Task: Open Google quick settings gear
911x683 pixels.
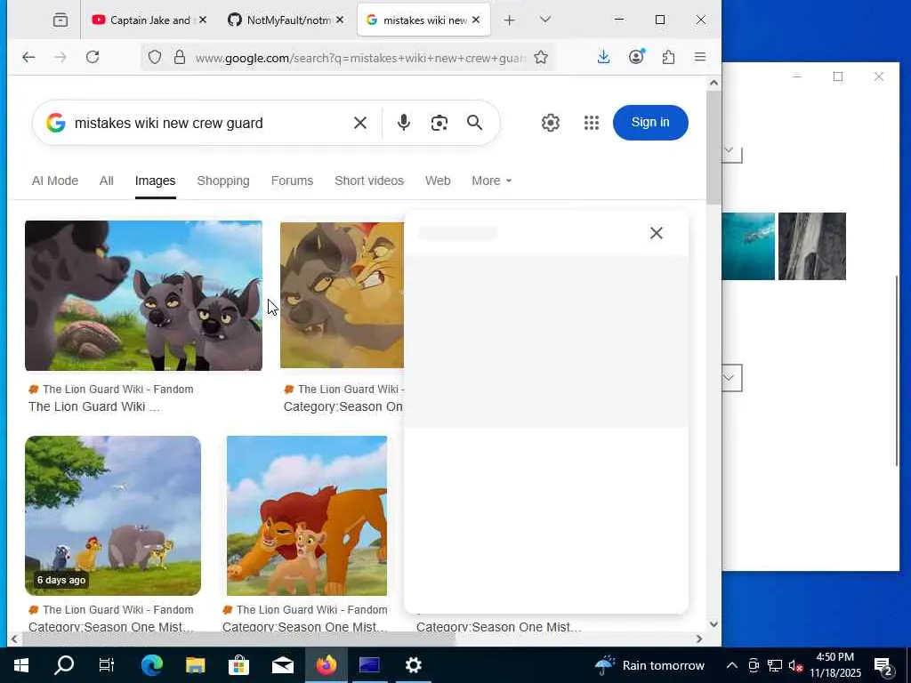Action: pos(550,123)
